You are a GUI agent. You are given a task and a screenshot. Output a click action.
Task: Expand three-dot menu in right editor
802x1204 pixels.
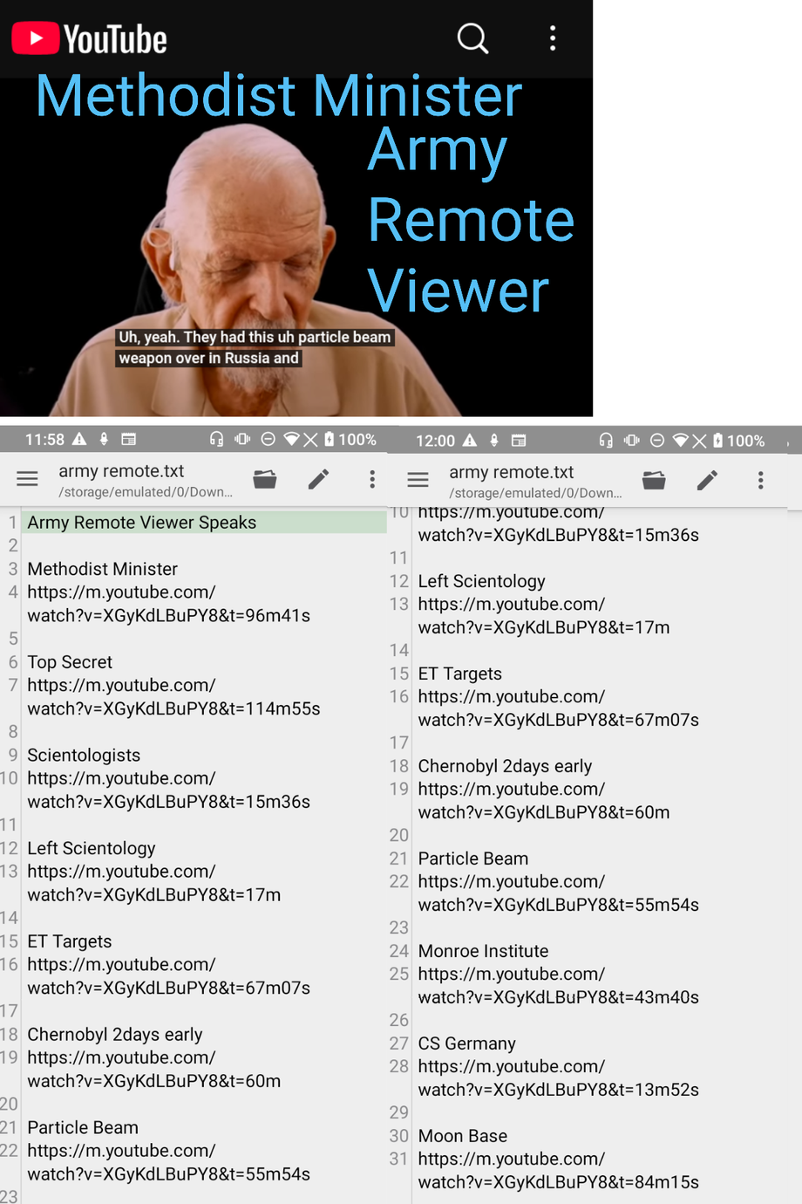(x=761, y=480)
